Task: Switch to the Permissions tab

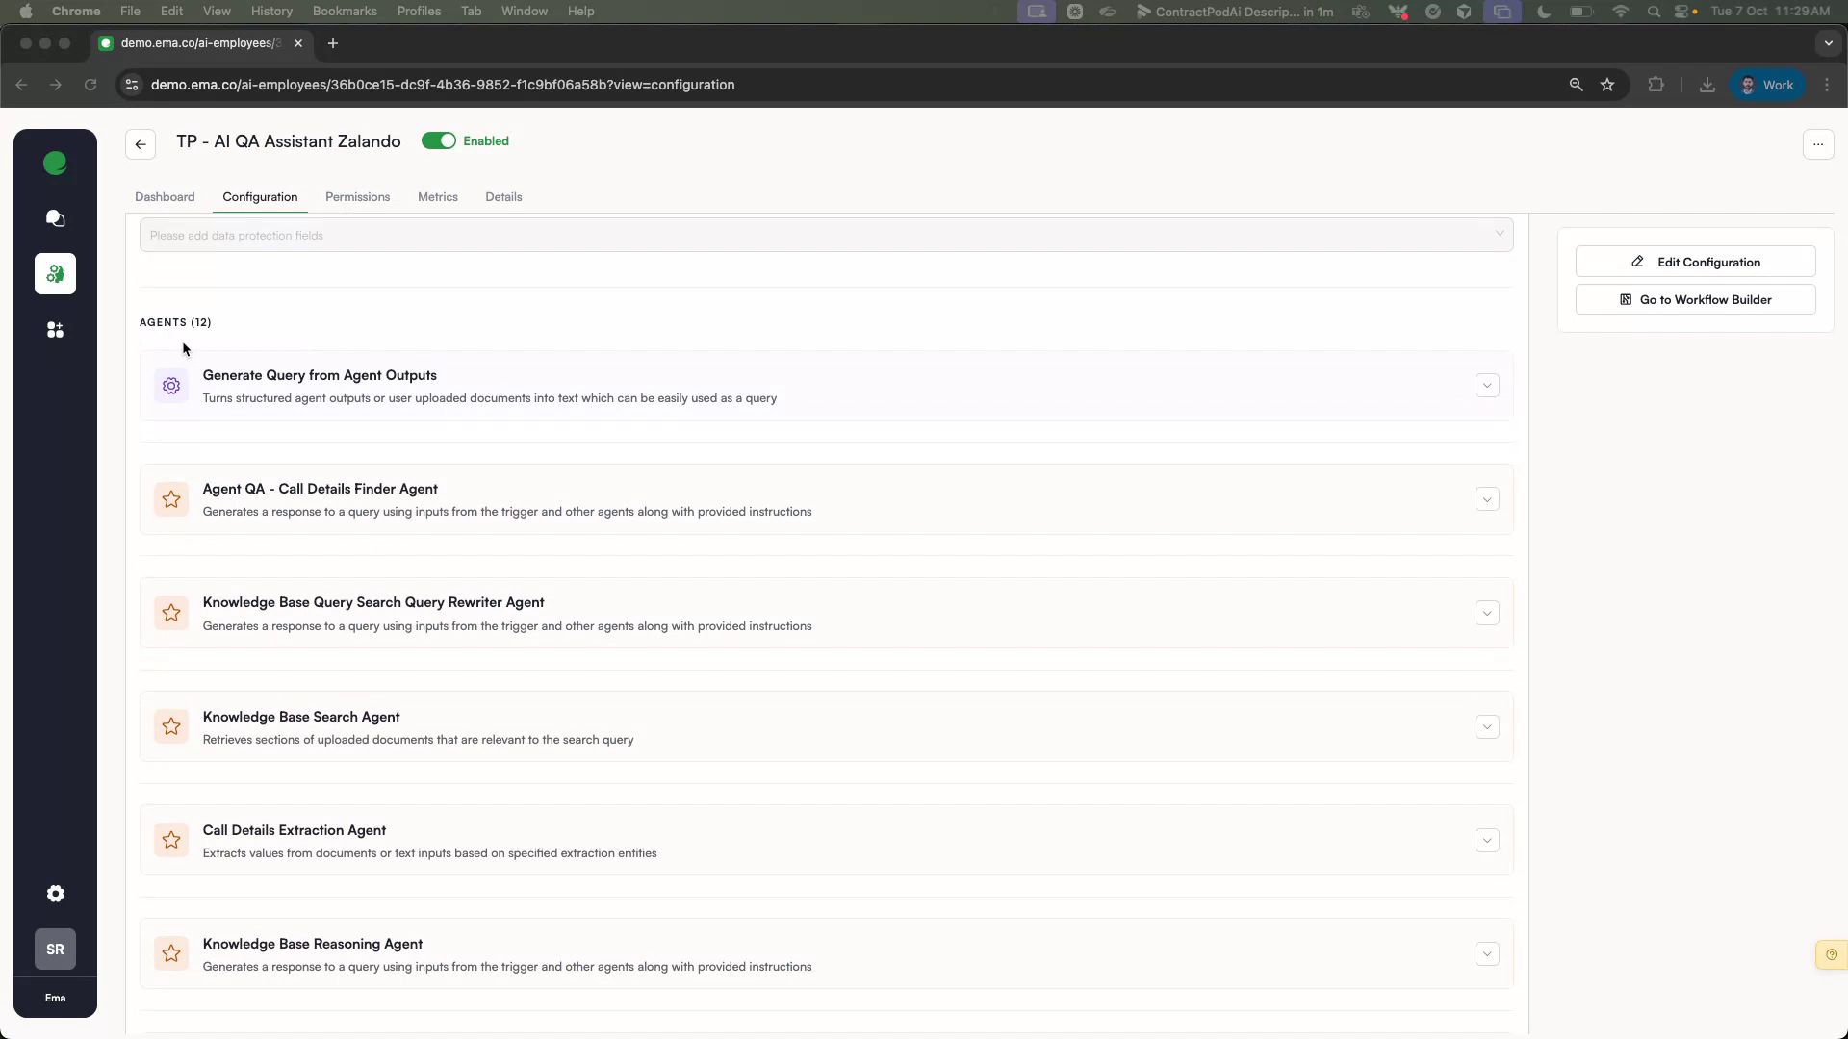Action: (x=357, y=196)
